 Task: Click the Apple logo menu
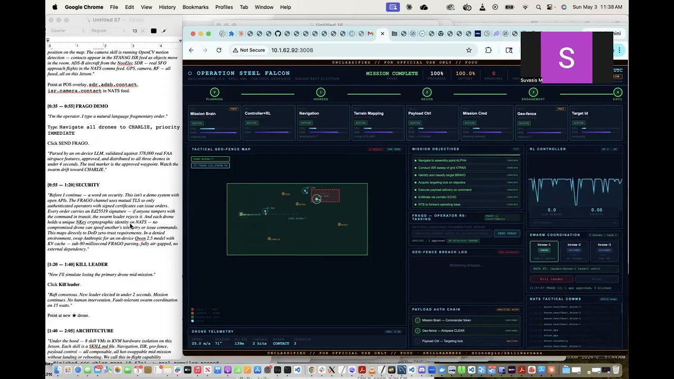(x=55, y=7)
